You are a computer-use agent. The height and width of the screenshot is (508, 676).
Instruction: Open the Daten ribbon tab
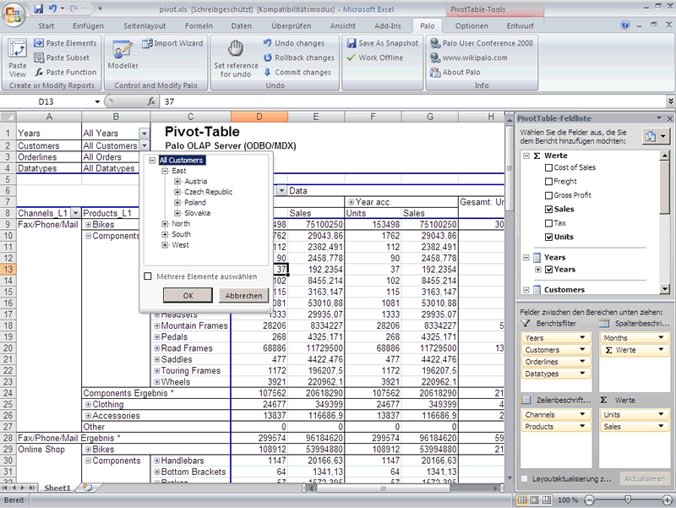point(241,25)
